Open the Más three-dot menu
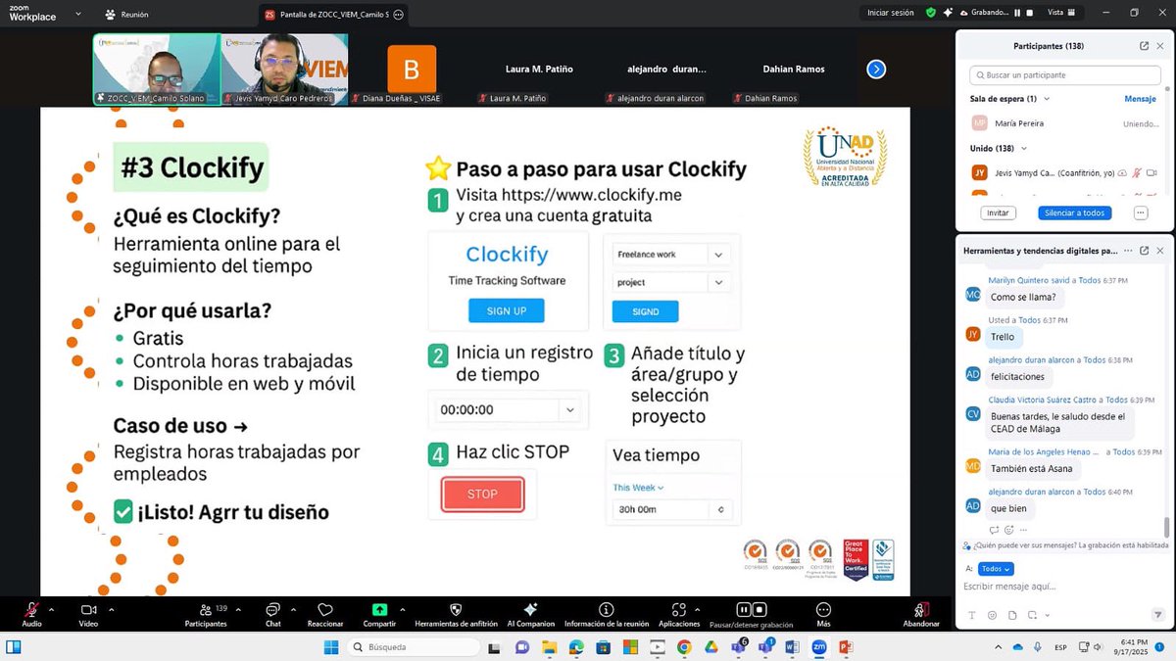The width and height of the screenshot is (1176, 661). [x=823, y=614]
